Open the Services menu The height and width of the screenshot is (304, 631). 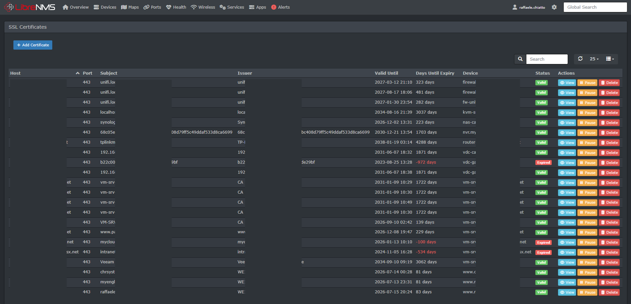click(232, 7)
